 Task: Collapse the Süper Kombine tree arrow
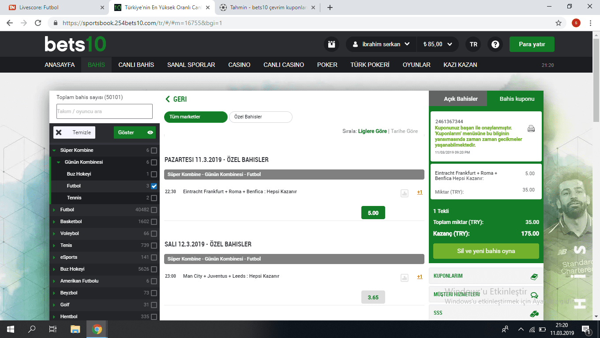(x=54, y=151)
